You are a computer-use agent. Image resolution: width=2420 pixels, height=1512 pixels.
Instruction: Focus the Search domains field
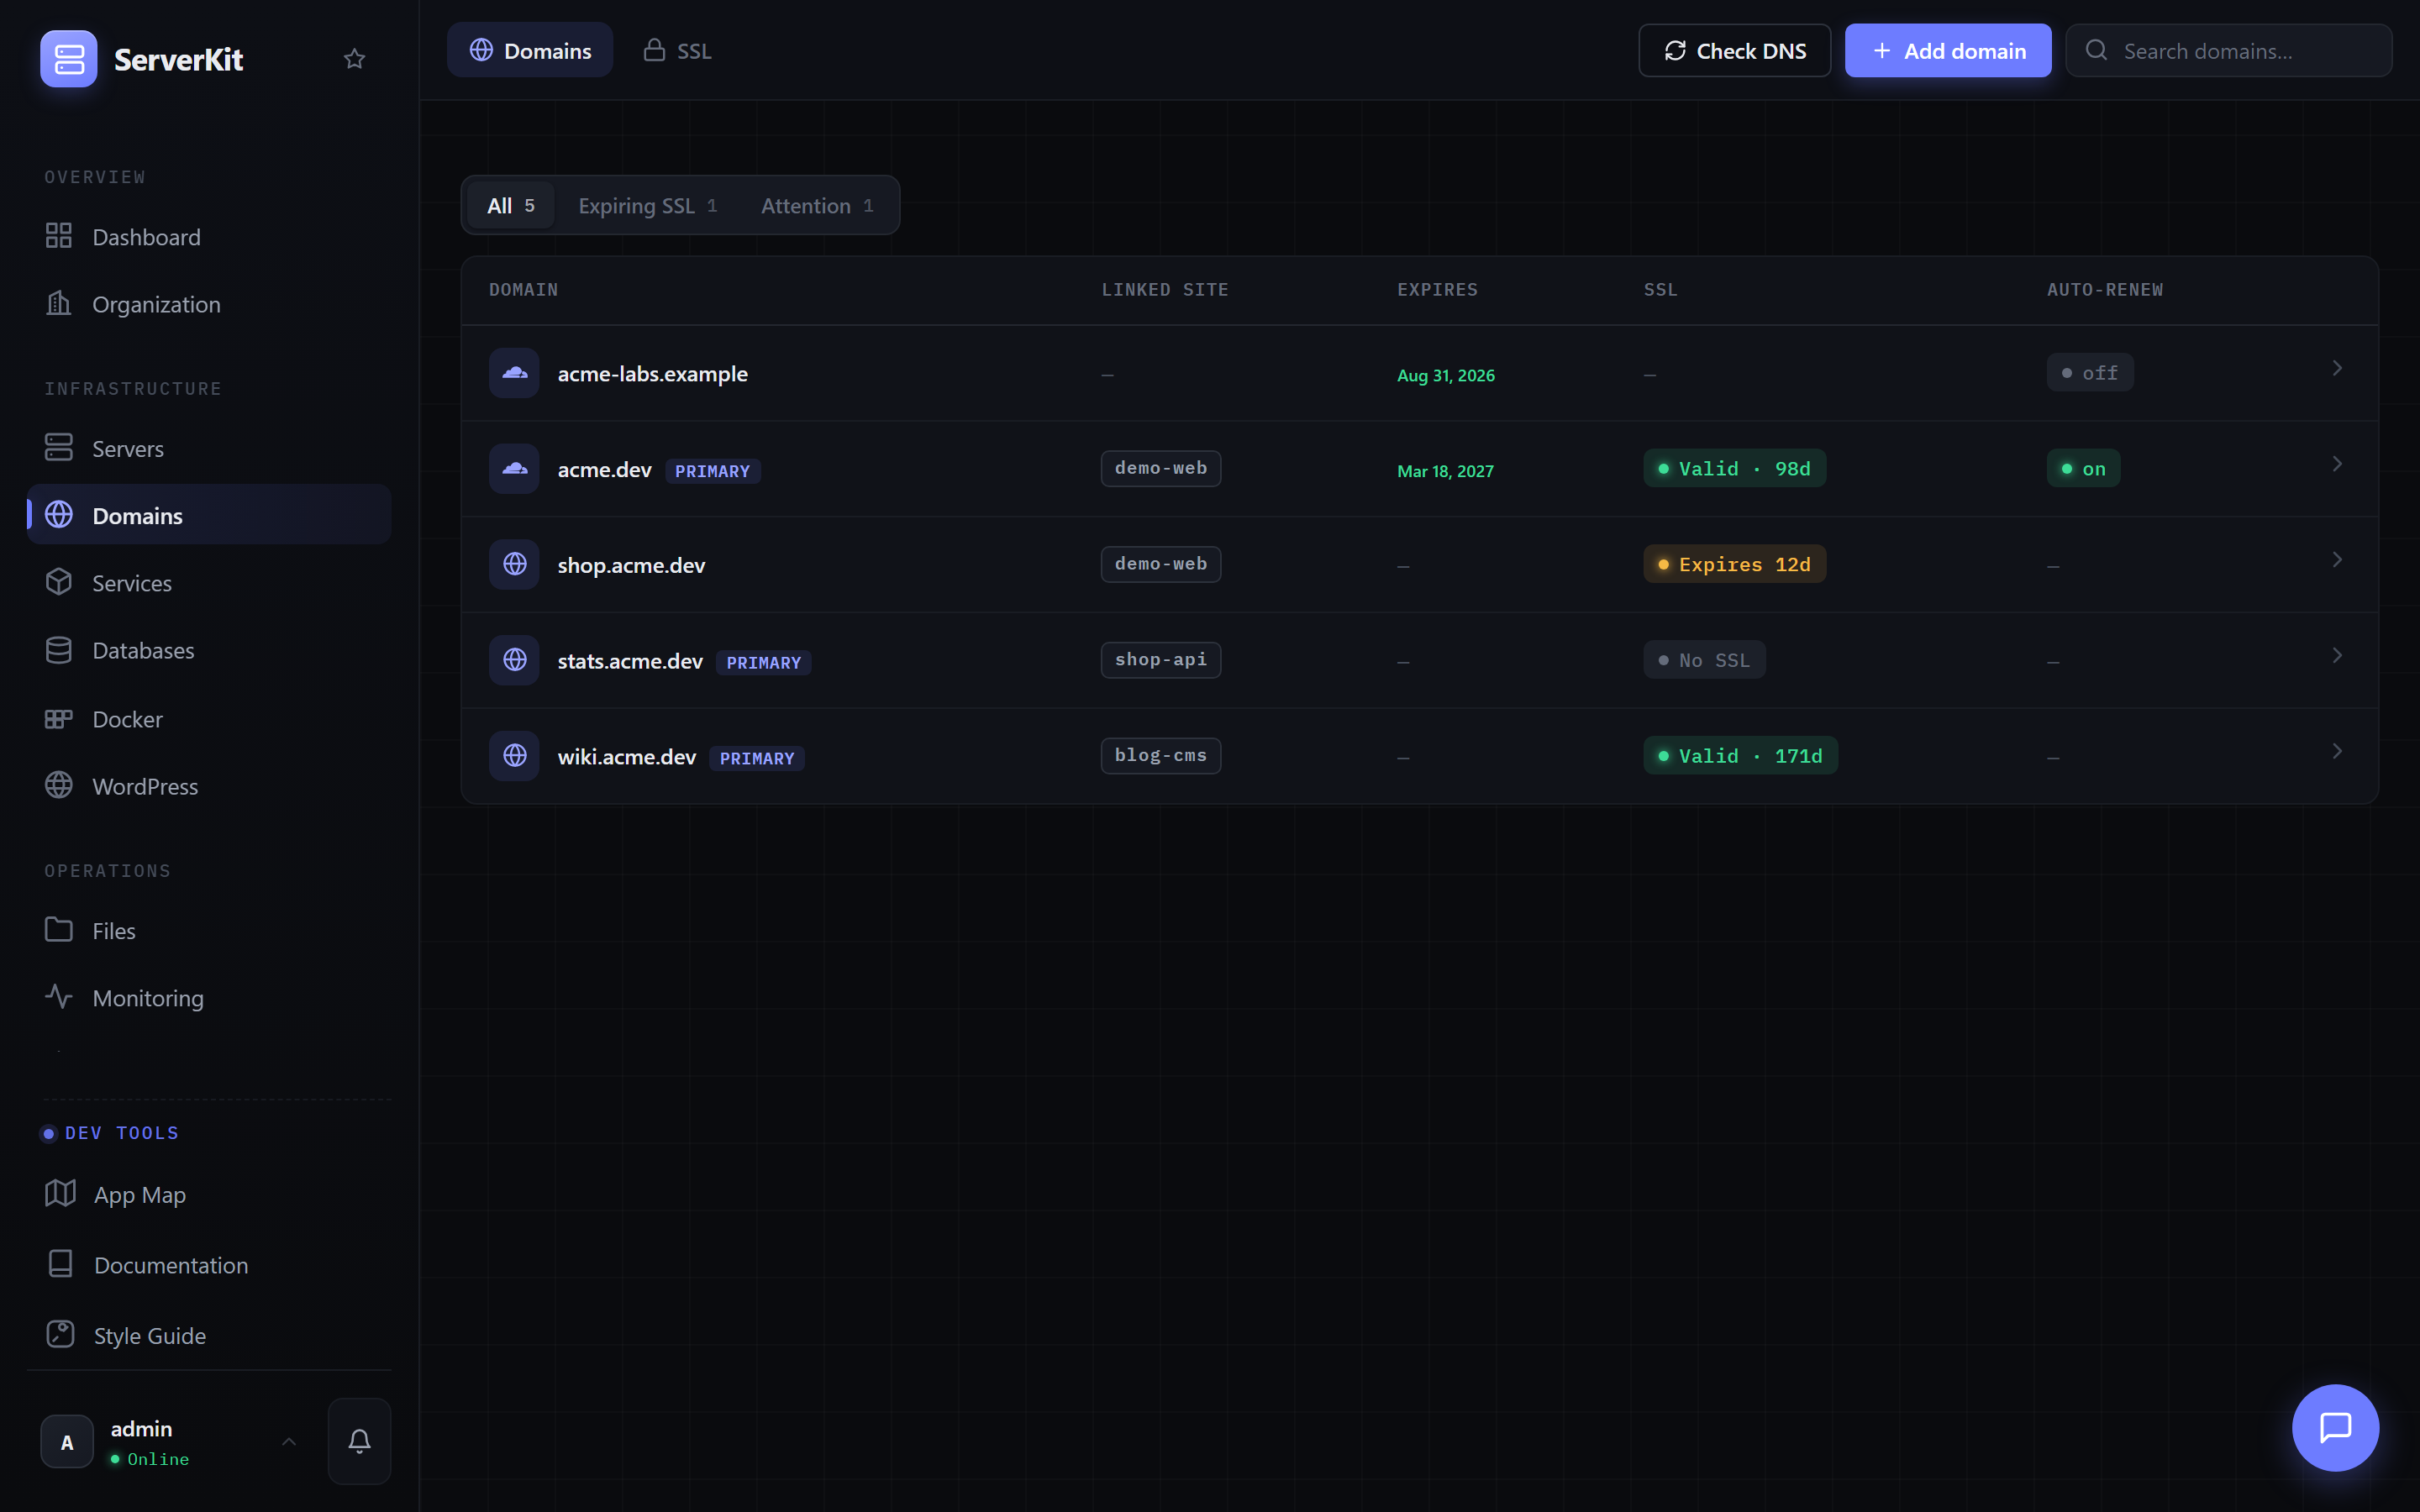click(x=2229, y=50)
